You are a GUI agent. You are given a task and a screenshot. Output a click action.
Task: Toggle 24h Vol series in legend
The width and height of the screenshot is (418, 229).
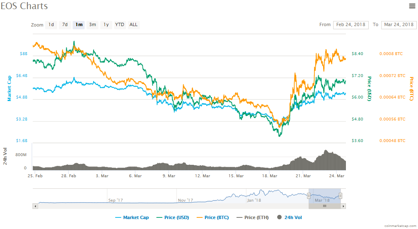tap(290, 217)
